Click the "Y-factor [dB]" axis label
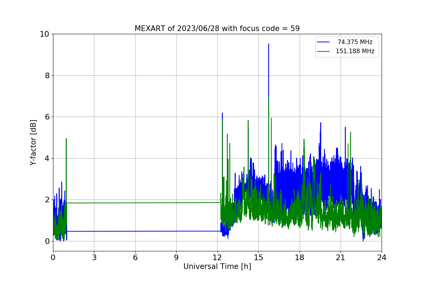The width and height of the screenshot is (424, 282). pyautogui.click(x=33, y=142)
